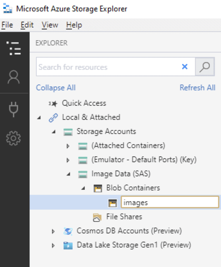Click the images blob container icon

pos(113,203)
